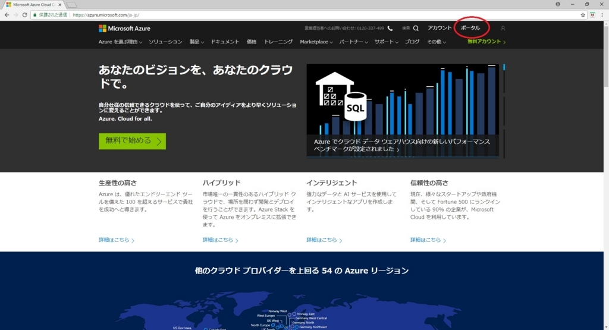Screen dimensions: 609x330
Task: Click '詳細はこちら' under 信頼性の高さ
Action: click(x=428, y=240)
